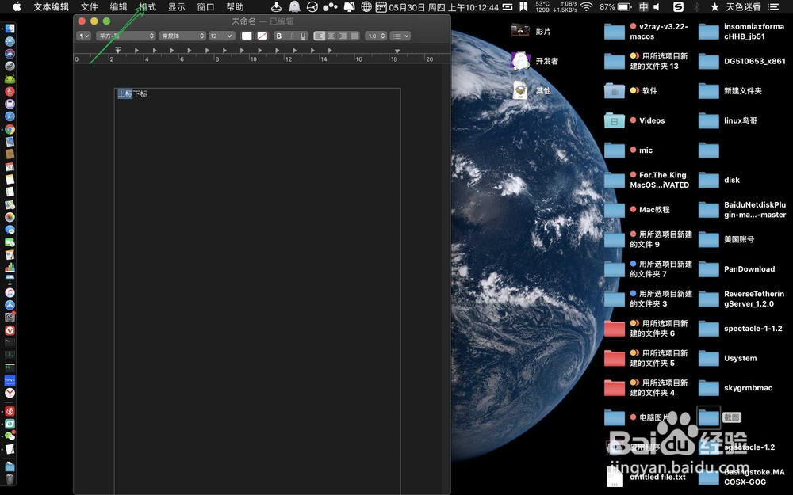The width and height of the screenshot is (793, 495).
Task: Toggle italic formatting
Action: point(291,36)
